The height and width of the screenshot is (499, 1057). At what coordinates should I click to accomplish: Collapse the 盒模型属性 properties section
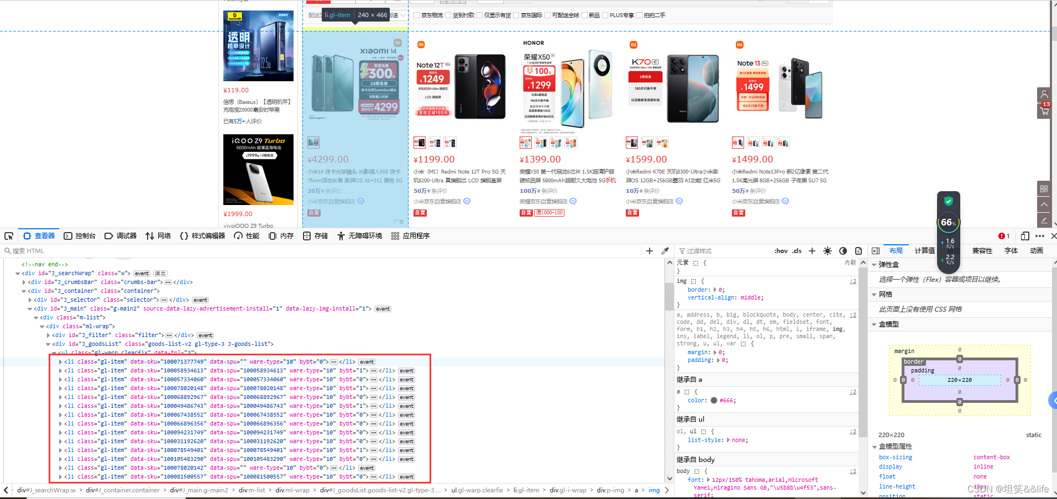[875, 447]
